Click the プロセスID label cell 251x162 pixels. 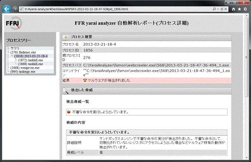click(x=70, y=50)
